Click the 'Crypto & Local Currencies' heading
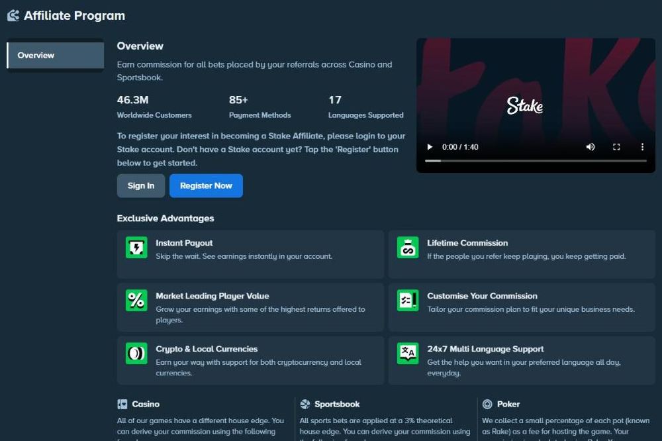The width and height of the screenshot is (662, 441). (207, 349)
